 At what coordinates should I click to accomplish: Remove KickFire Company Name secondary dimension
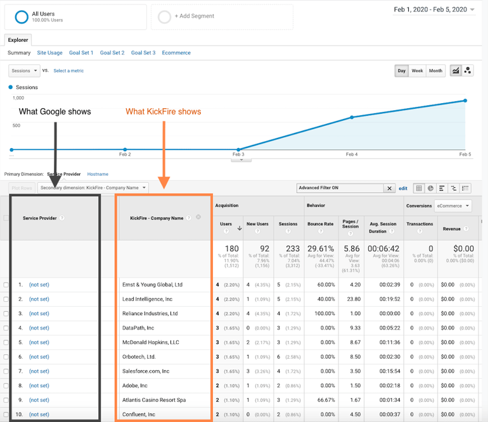[x=198, y=217]
